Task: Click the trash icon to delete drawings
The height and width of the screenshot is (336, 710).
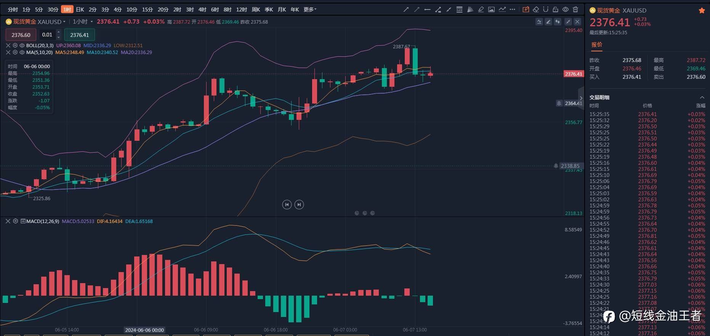Action: click(x=575, y=10)
